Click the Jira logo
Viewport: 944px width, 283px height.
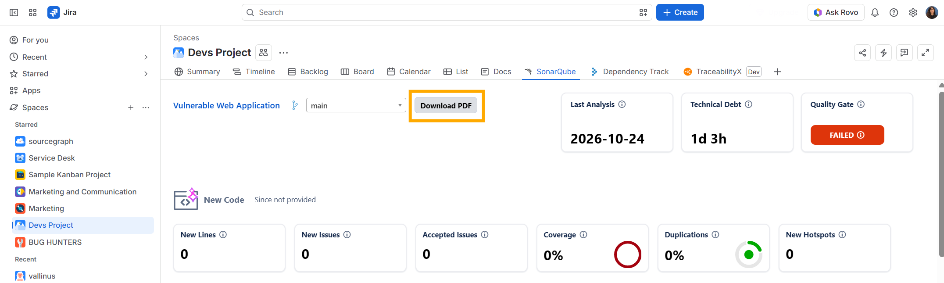click(x=62, y=12)
